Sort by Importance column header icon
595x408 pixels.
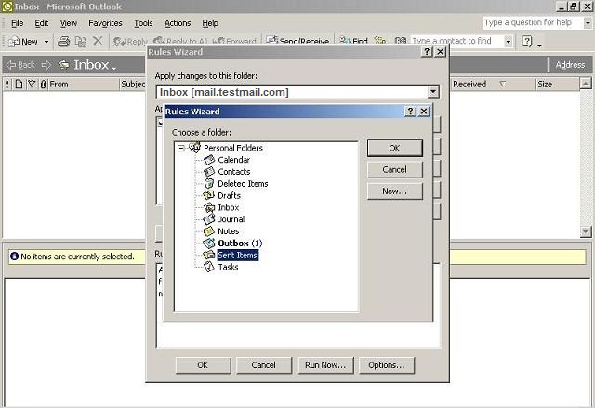(7, 85)
